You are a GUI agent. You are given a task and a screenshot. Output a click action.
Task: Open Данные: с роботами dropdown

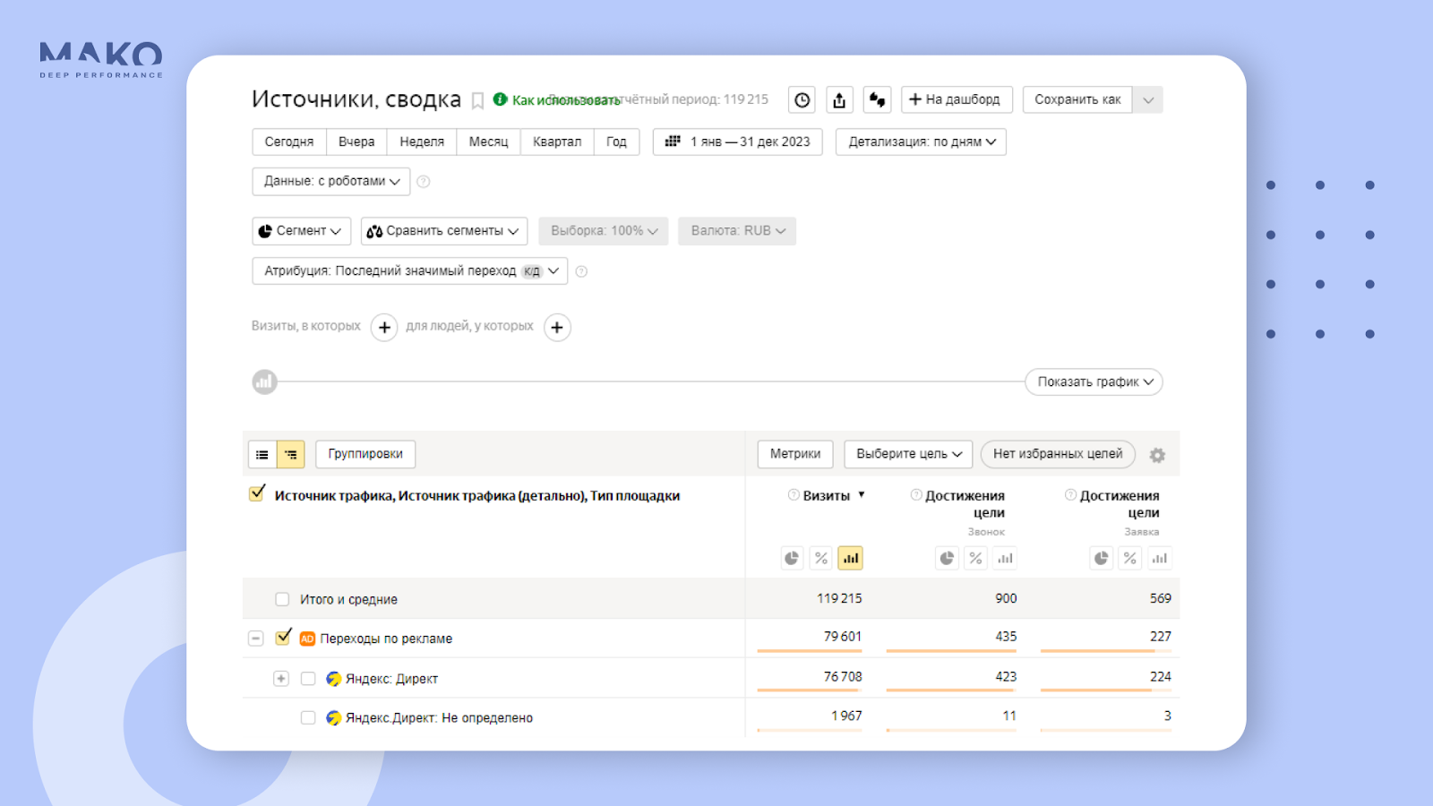[x=331, y=182]
